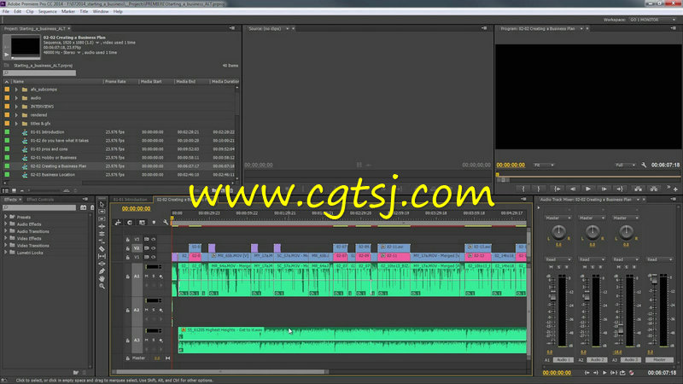The width and height of the screenshot is (683, 384).
Task: Toggle the lock on track A1
Action: [x=127, y=276]
